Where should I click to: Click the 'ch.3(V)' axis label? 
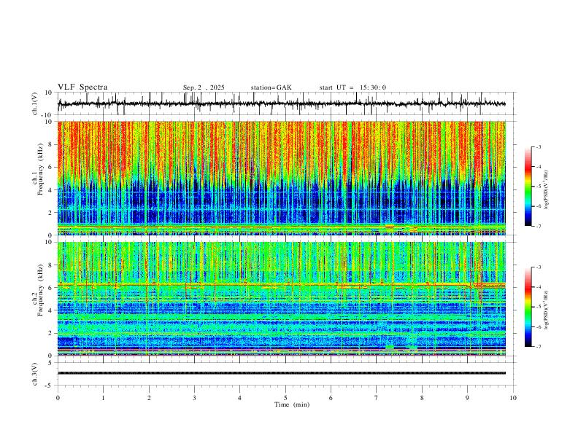pyautogui.click(x=35, y=374)
